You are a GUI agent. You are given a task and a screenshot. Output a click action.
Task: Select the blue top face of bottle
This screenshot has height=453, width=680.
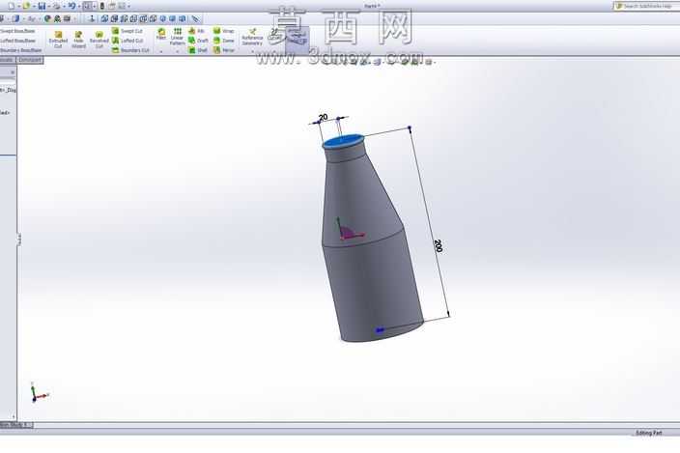343,140
